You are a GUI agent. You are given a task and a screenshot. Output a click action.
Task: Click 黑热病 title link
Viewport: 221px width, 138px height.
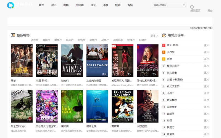(x=65, y=126)
